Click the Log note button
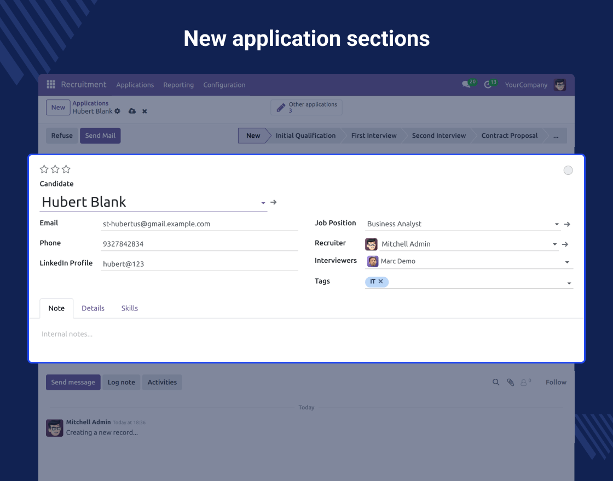Viewport: 613px width, 481px height. tap(121, 382)
